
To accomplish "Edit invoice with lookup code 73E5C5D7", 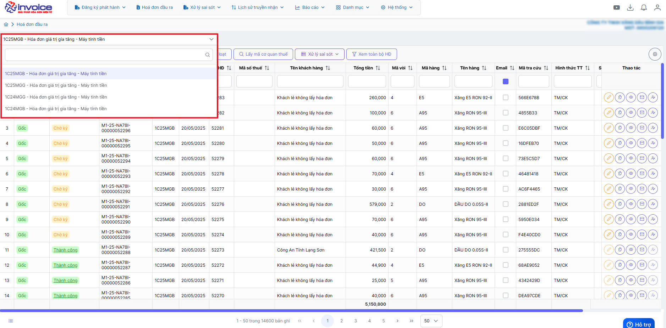I will [609, 158].
